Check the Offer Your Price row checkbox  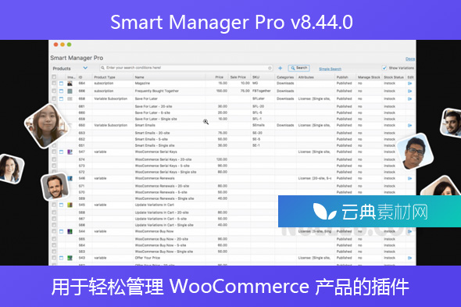pos(54,258)
